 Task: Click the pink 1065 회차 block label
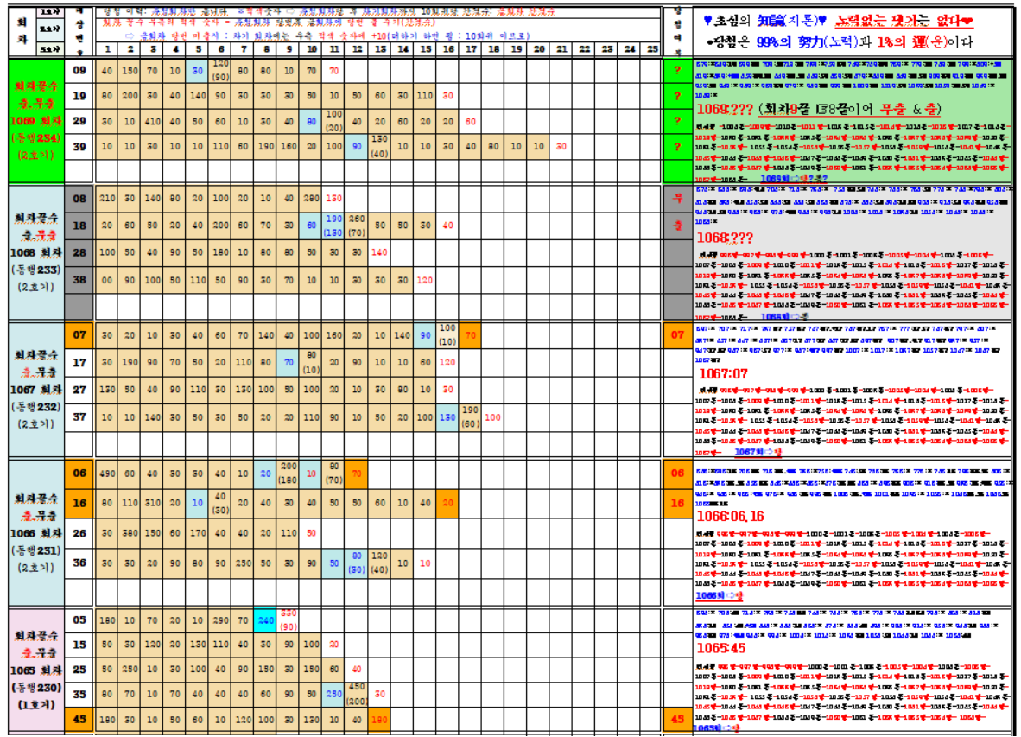pos(35,670)
